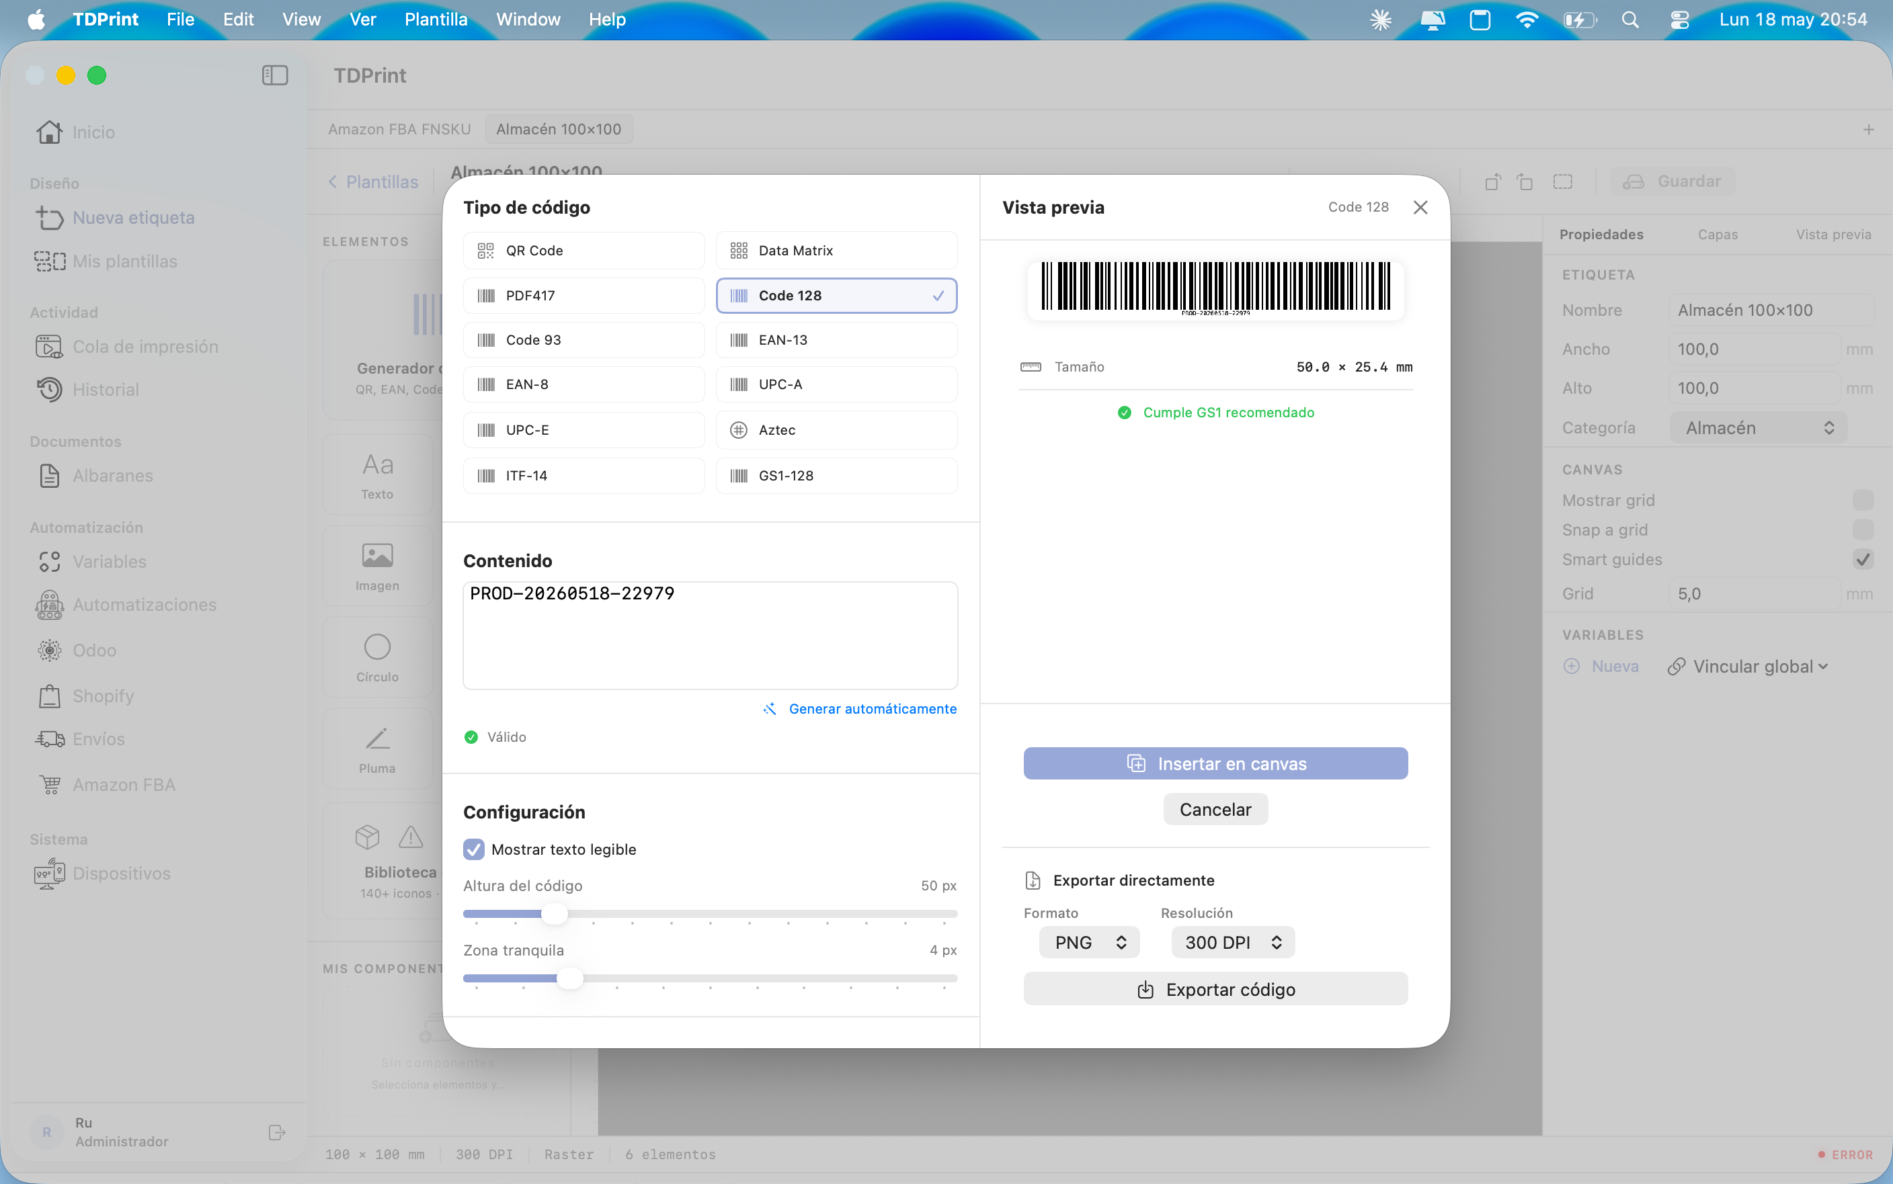This screenshot has height=1184, width=1893.
Task: Uncheck Mostrar texto legible checkbox
Action: click(474, 849)
